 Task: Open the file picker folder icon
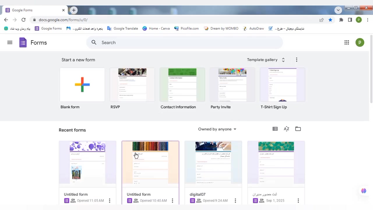(x=298, y=129)
